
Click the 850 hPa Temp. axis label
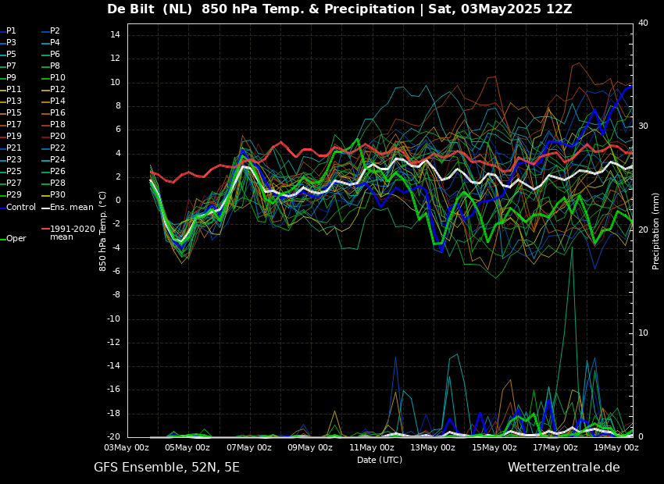(x=103, y=231)
